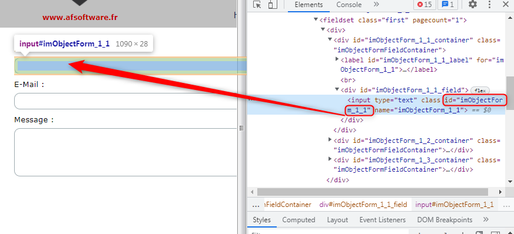Screen dimensions: 514x234
Task: Click the DOM tree horizontal scrollbar thumb
Action: click(373, 192)
